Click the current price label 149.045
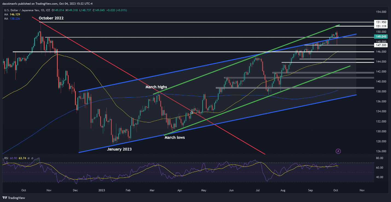391x202 pixels. [x=381, y=36]
